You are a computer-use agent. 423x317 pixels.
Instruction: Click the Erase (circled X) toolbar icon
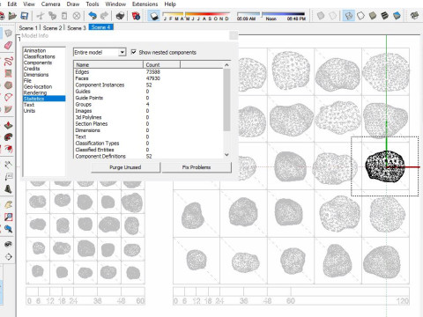click(x=77, y=16)
